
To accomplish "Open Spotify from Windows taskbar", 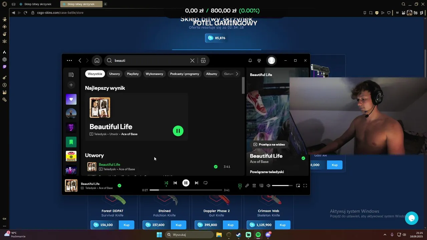I will tap(258, 235).
